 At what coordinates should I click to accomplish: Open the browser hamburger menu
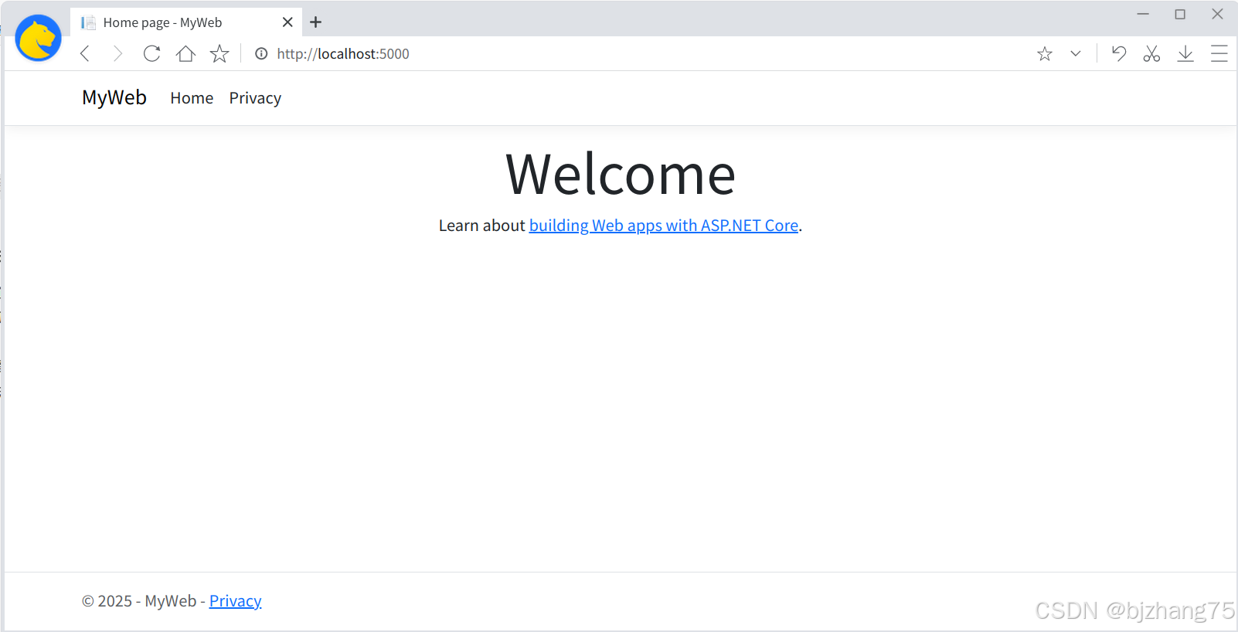1219,53
